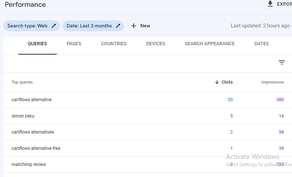
Task: Click the Date: Last 3 months chip
Action: point(89,26)
